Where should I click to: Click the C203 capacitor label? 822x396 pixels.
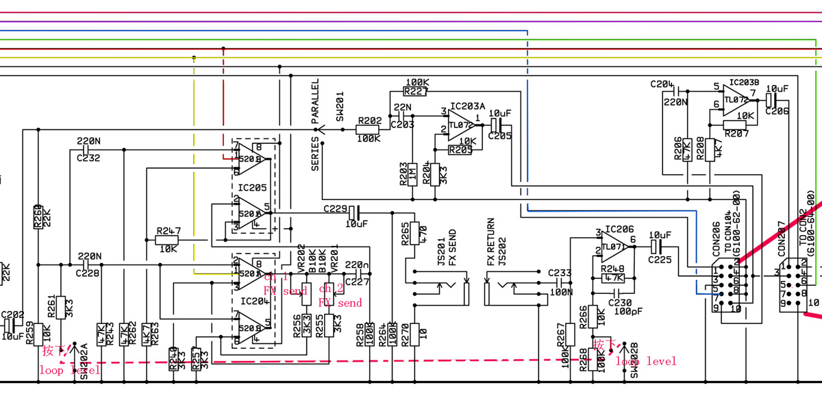point(403,125)
